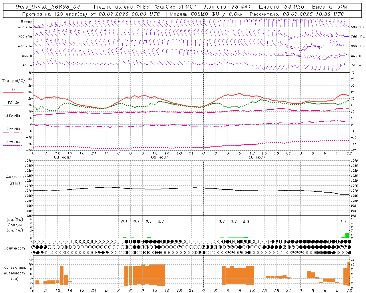Click the Рассчитано: 08.07.2025 10:38 UTC timestamp

point(297,14)
